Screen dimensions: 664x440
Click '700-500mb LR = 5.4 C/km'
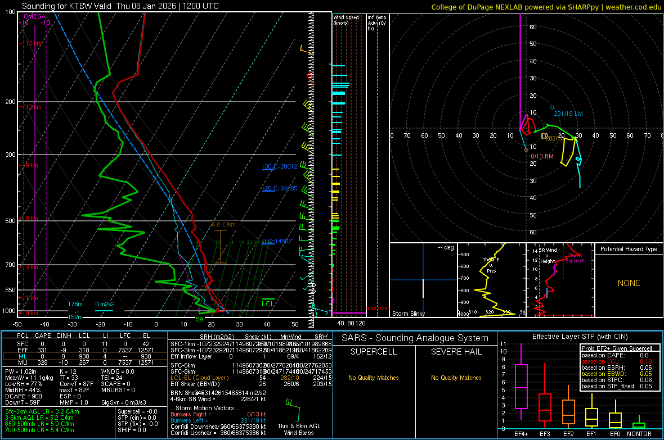[x=39, y=430]
